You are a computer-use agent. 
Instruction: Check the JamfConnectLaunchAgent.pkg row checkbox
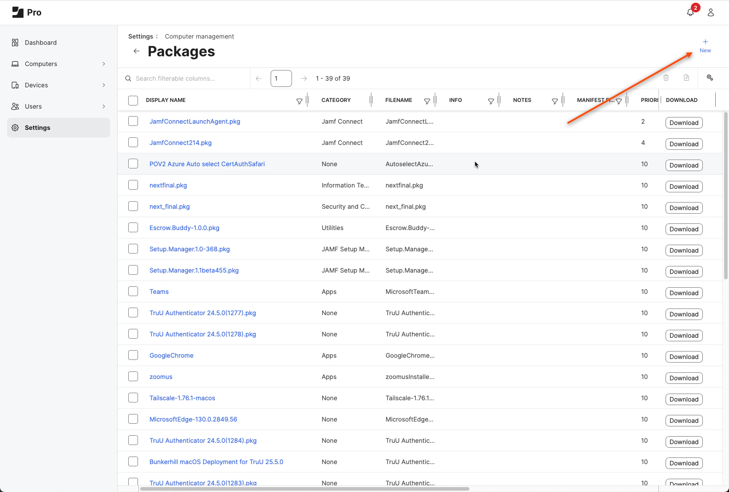(x=133, y=121)
